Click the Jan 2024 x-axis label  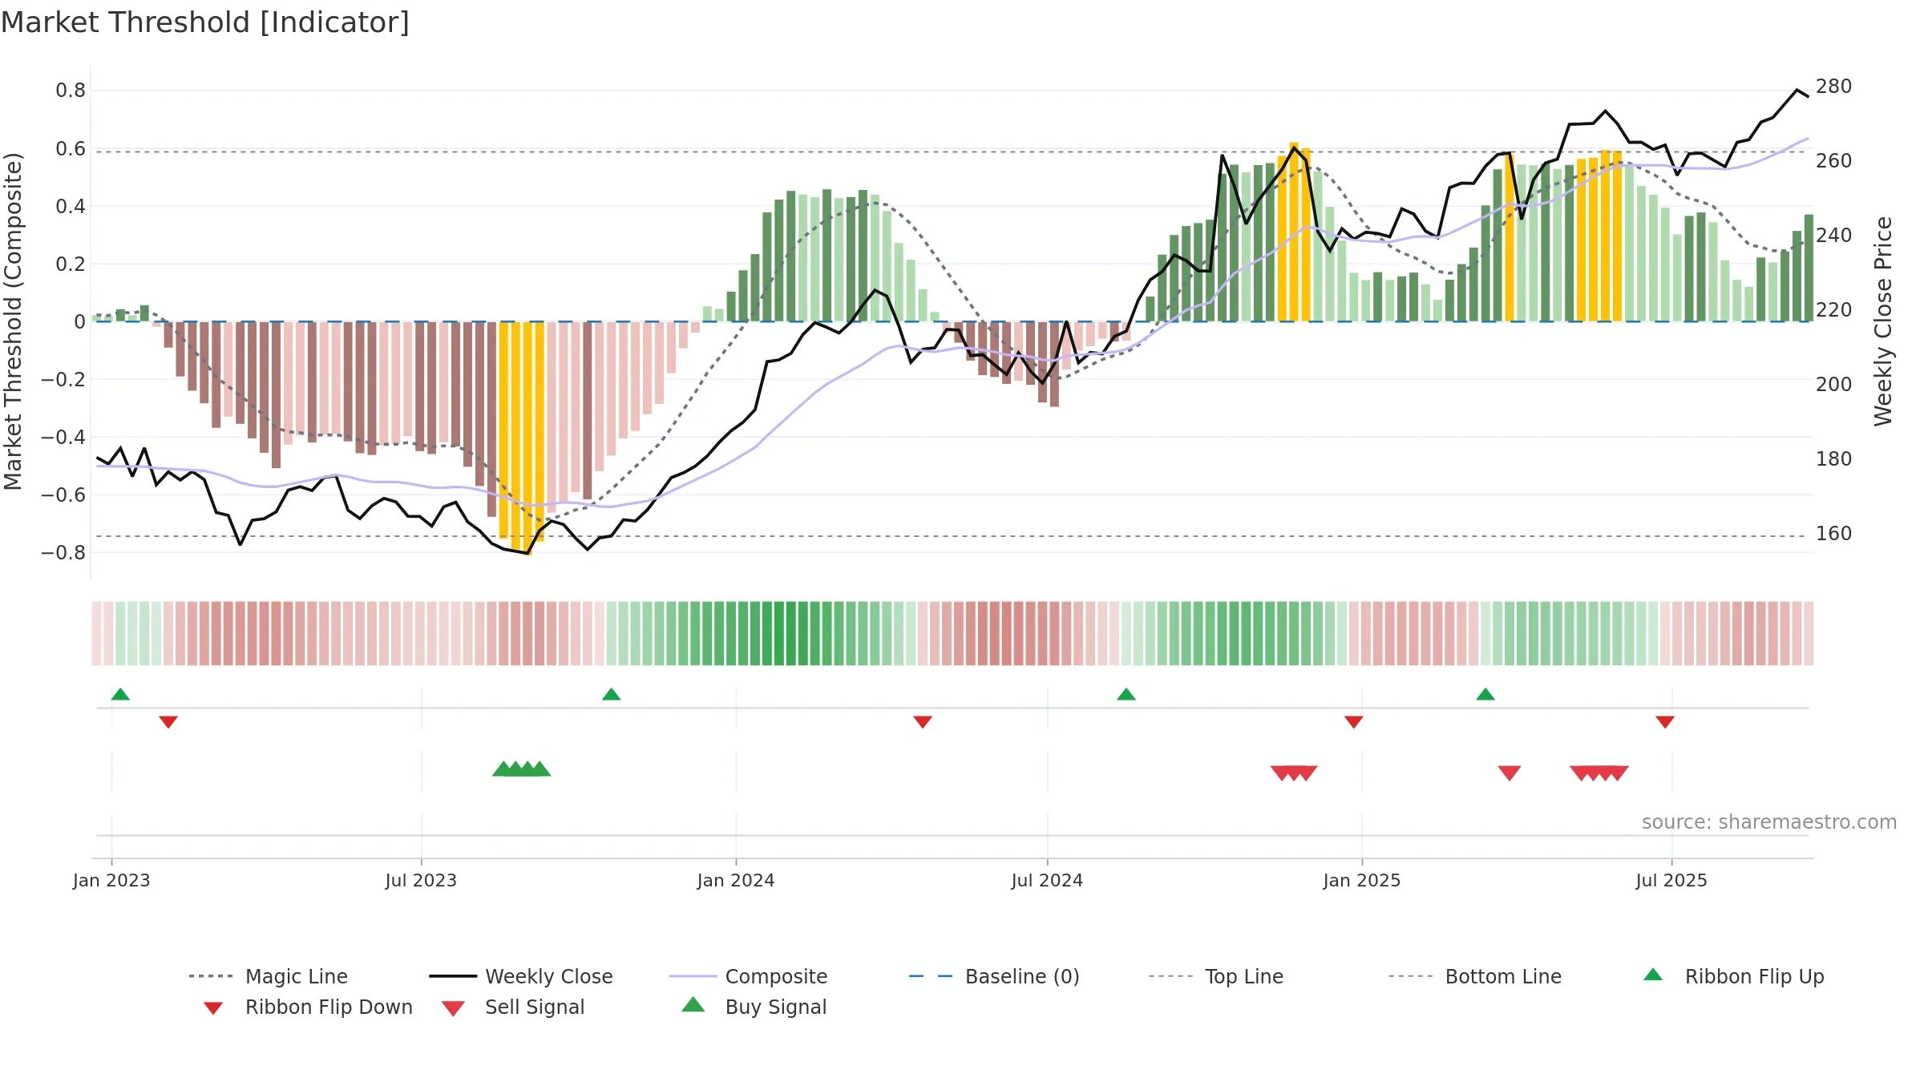tap(736, 880)
